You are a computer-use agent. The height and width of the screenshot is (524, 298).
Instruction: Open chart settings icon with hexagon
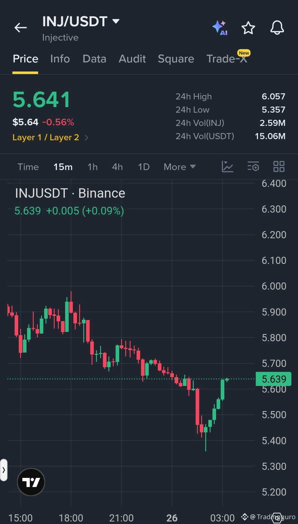[253, 167]
